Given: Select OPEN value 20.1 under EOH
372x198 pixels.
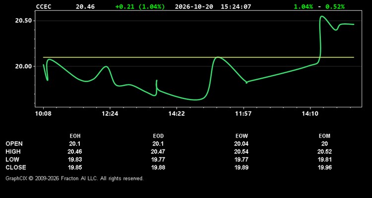Looking at the screenshot, I should click(x=75, y=144).
